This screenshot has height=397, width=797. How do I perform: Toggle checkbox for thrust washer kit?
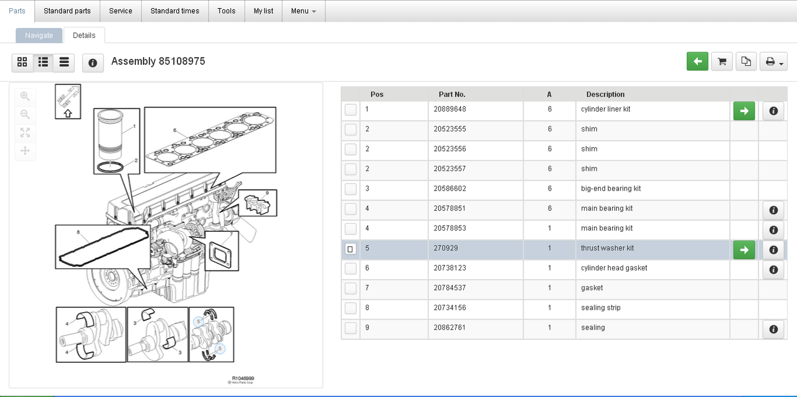click(x=351, y=249)
